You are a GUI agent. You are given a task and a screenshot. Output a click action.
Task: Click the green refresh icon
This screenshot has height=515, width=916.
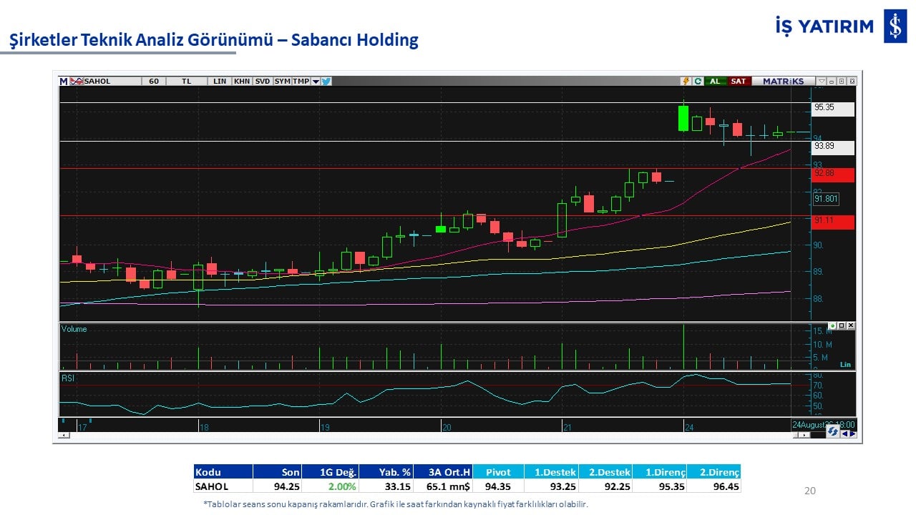click(698, 82)
